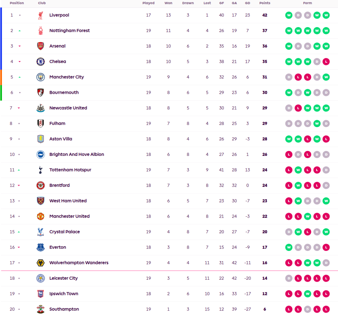Click the Liverpool club crest
Image resolution: width=338 pixels, height=317 pixels.
click(40, 15)
